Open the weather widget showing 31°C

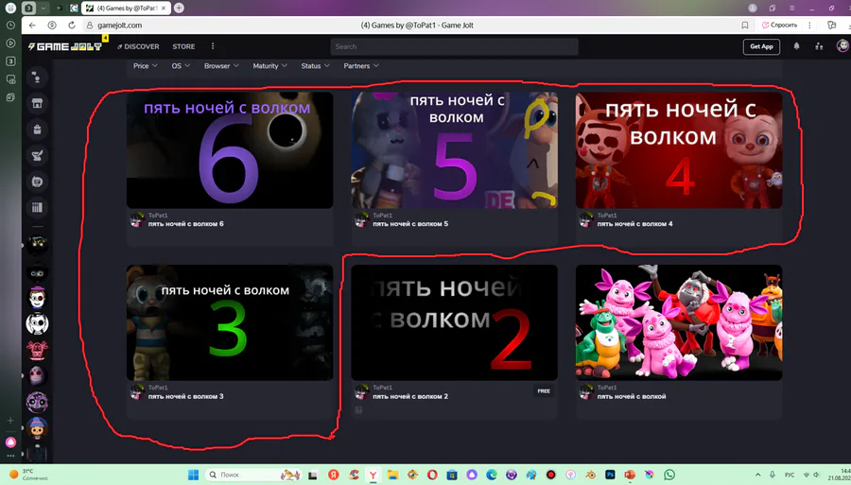(x=30, y=475)
